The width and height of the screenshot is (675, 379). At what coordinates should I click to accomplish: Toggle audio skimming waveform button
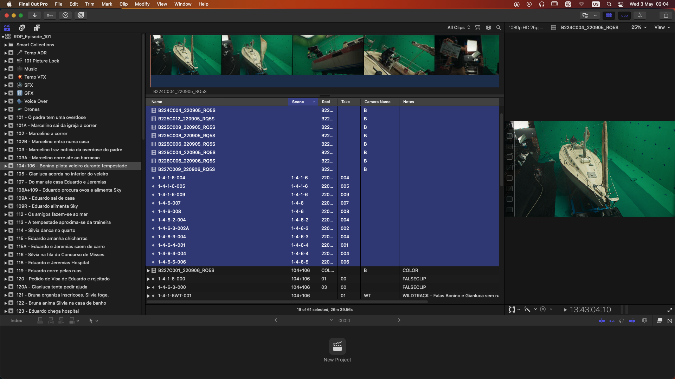[x=612, y=320]
